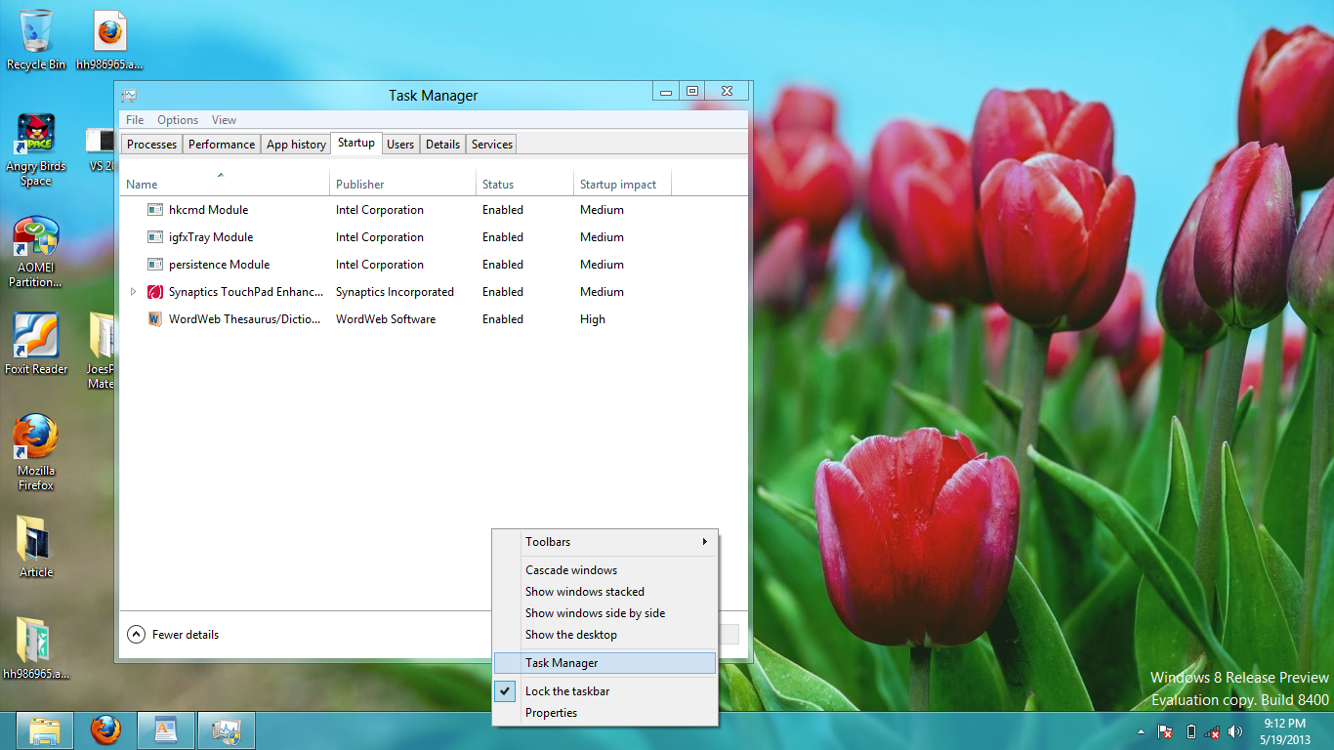Sort by the Publisher column header
Screen dimensions: 1334x750
point(402,183)
